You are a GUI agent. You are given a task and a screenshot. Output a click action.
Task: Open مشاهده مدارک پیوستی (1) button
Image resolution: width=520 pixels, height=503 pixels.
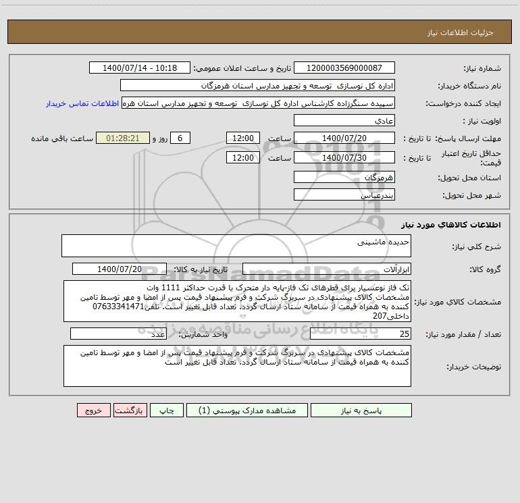247,411
